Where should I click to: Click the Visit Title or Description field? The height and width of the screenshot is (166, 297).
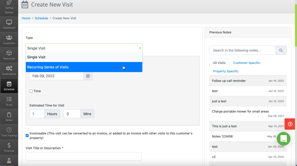(x=84, y=156)
